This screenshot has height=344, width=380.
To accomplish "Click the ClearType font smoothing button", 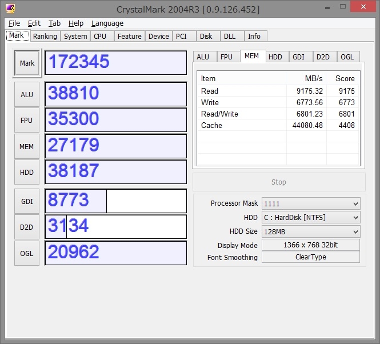I will [310, 257].
